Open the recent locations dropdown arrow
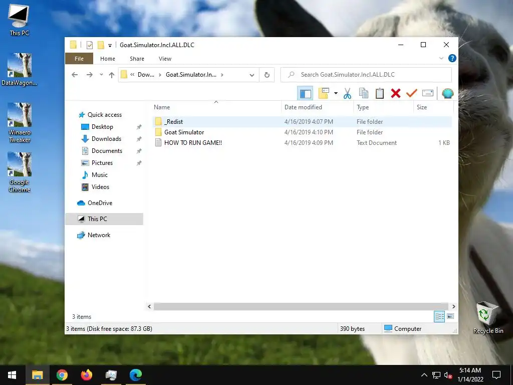Viewport: 513px width, 385px height. click(101, 75)
